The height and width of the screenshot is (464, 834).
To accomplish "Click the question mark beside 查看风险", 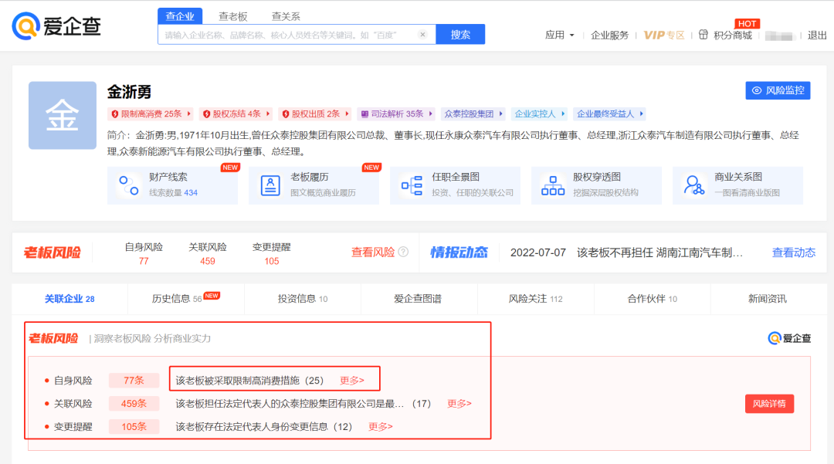I will coord(404,252).
